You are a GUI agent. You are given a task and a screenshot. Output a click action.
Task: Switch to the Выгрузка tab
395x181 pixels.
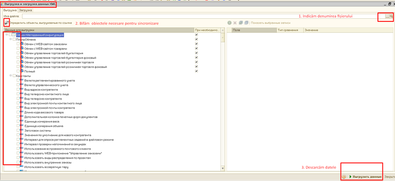pyautogui.click(x=10, y=10)
